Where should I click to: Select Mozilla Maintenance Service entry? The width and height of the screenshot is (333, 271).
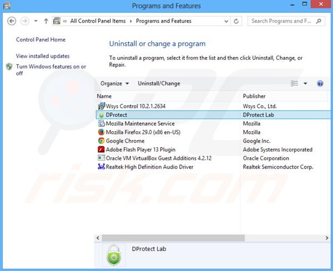[140, 124]
